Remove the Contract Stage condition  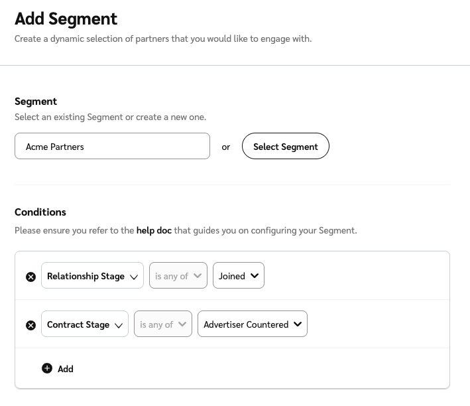tap(30, 325)
